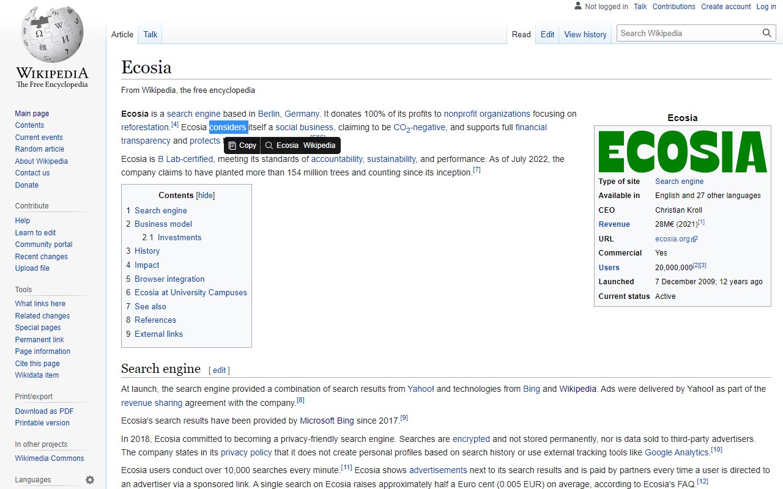783x489 pixels.
Task: Open the Berlin link in the intro paragraph
Action: 269,114
